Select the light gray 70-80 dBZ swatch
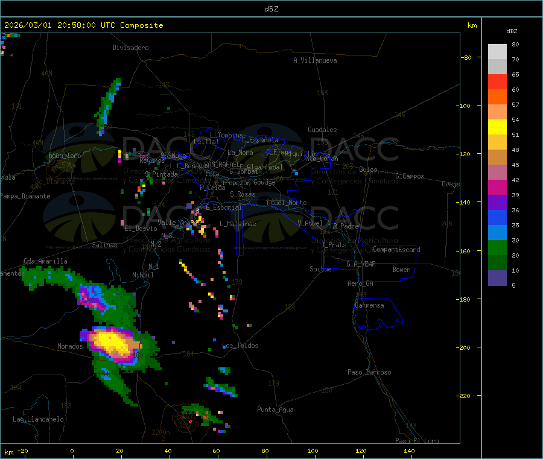This screenshot has height=459, width=543. pos(497,52)
